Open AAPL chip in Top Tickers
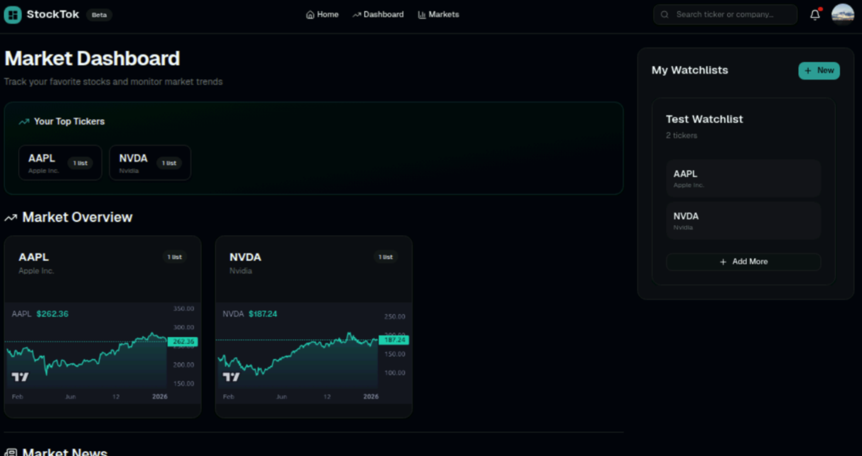This screenshot has width=862, height=456. [60, 163]
